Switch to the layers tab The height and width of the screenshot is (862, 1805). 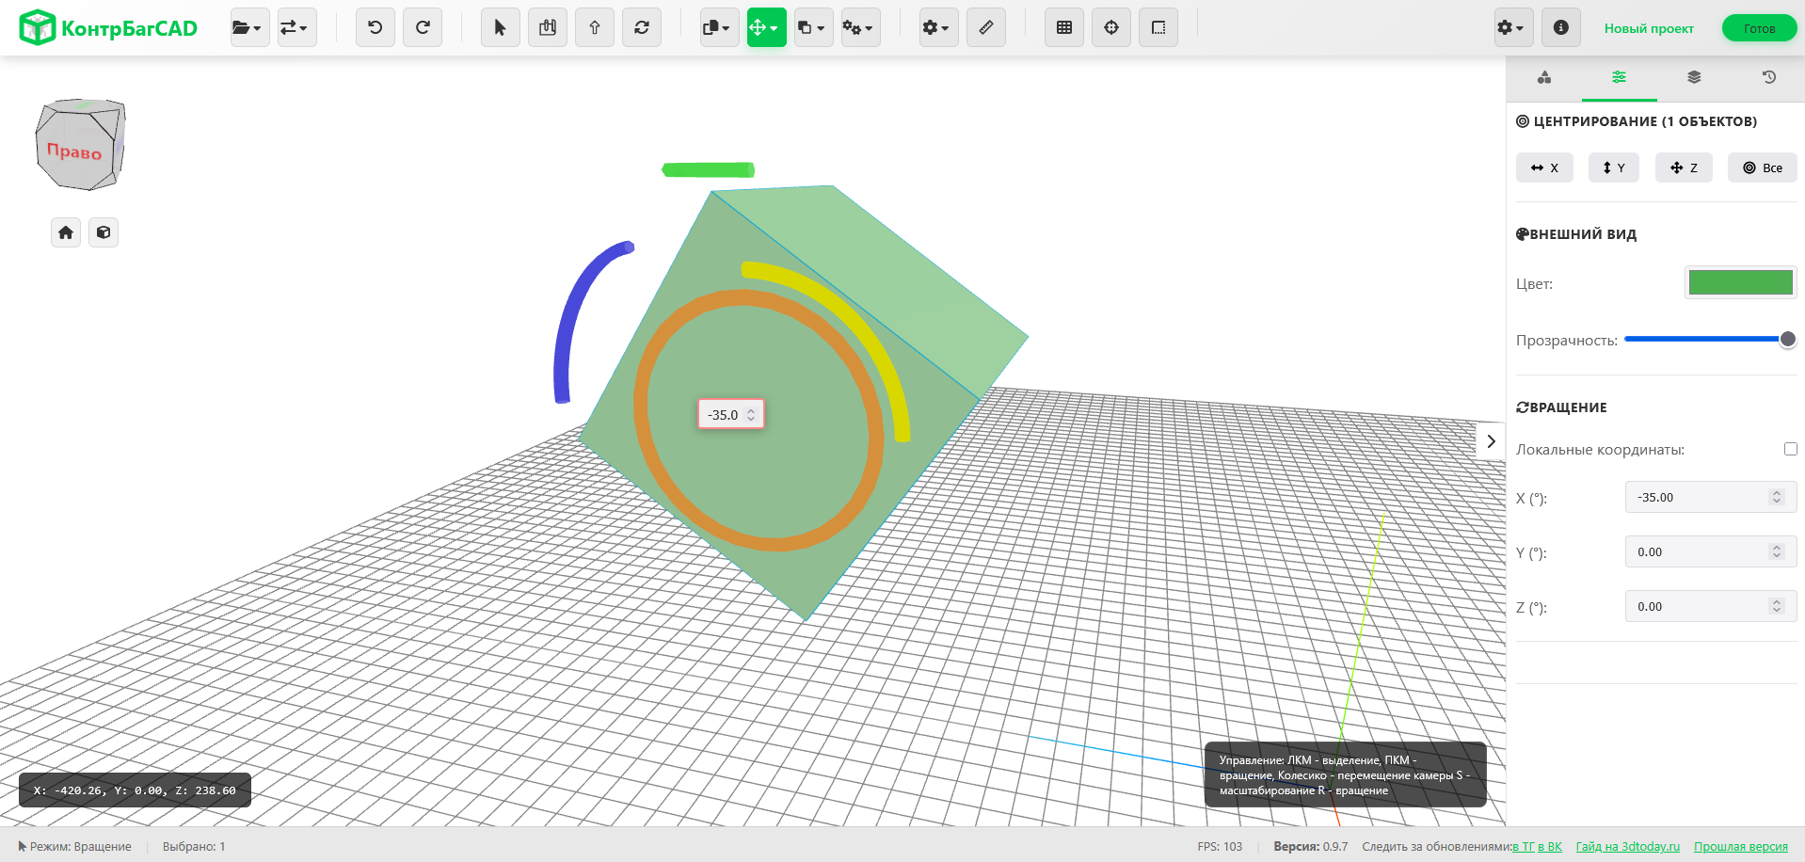(x=1694, y=77)
